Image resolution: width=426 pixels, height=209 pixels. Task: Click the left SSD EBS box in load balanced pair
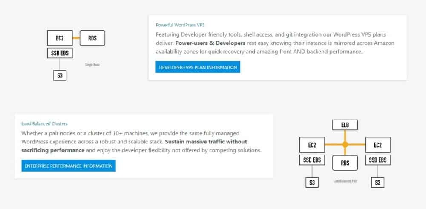[x=312, y=160]
